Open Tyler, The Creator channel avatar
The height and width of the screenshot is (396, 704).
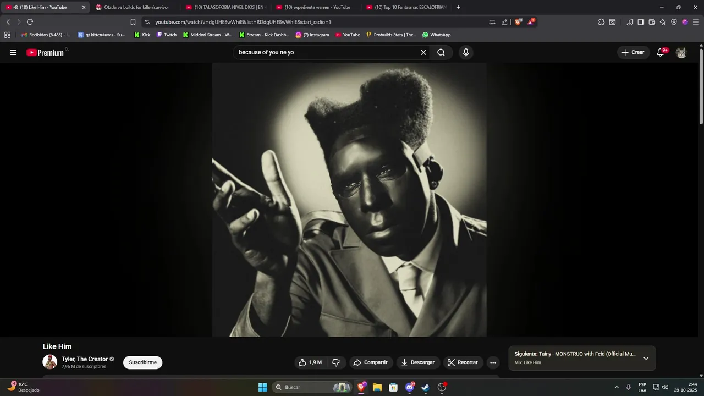point(50,362)
